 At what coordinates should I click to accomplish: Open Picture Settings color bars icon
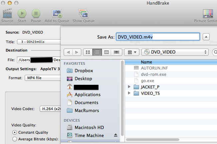[x=208, y=13]
